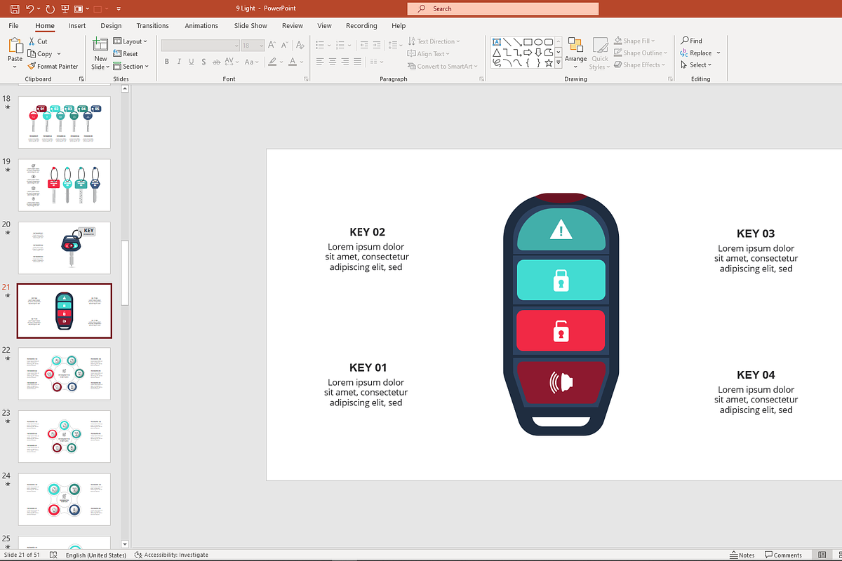Click the slide panel vertical scrollbar thumb
This screenshot has height=561, width=842.
point(125,273)
